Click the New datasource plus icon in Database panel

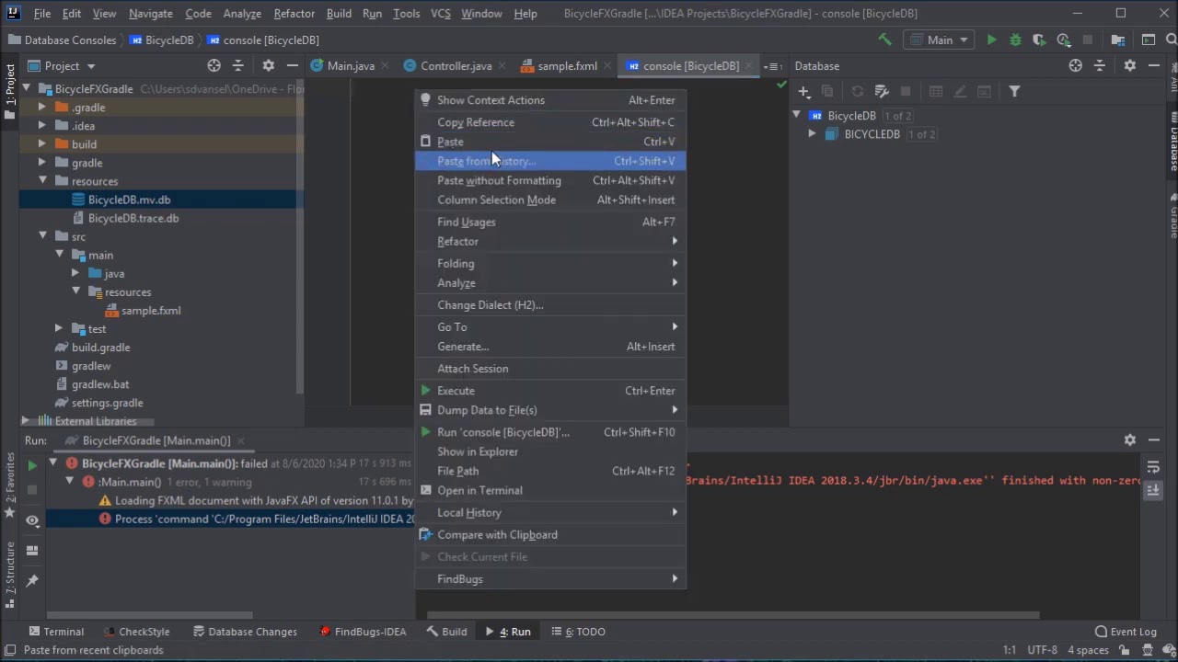click(803, 91)
